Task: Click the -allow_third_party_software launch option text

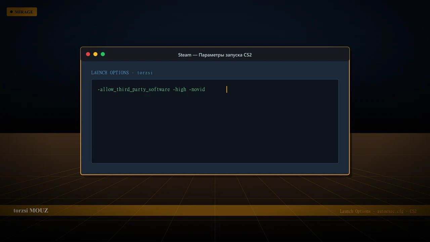Action: tap(134, 89)
